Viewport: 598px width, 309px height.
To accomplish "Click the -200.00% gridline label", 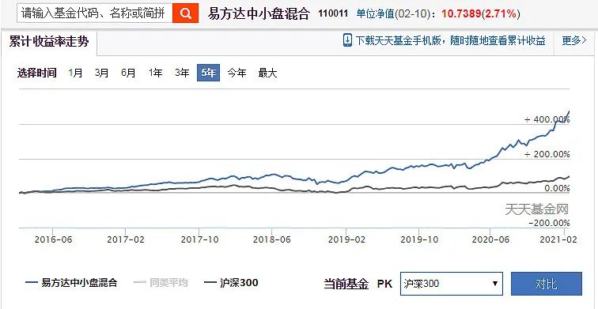I will (x=549, y=223).
